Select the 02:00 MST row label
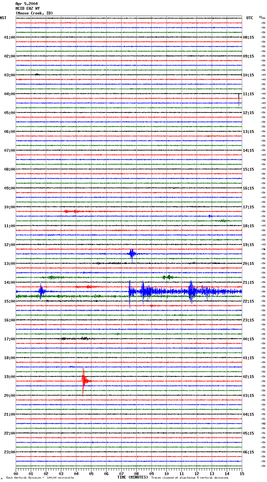The image size is (267, 482). pos(9,56)
